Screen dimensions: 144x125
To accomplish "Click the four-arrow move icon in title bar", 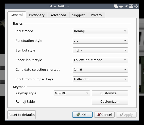I will 121,6.
